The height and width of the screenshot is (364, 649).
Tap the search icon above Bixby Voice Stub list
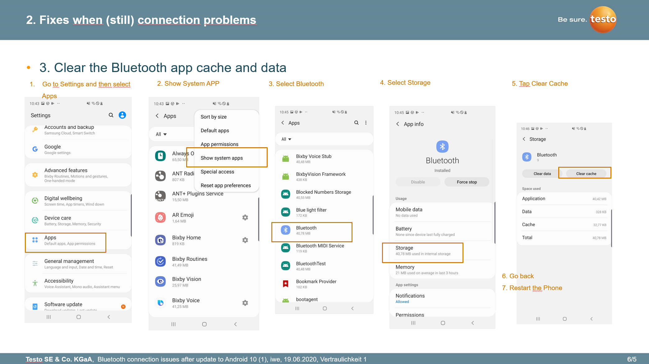click(x=357, y=123)
